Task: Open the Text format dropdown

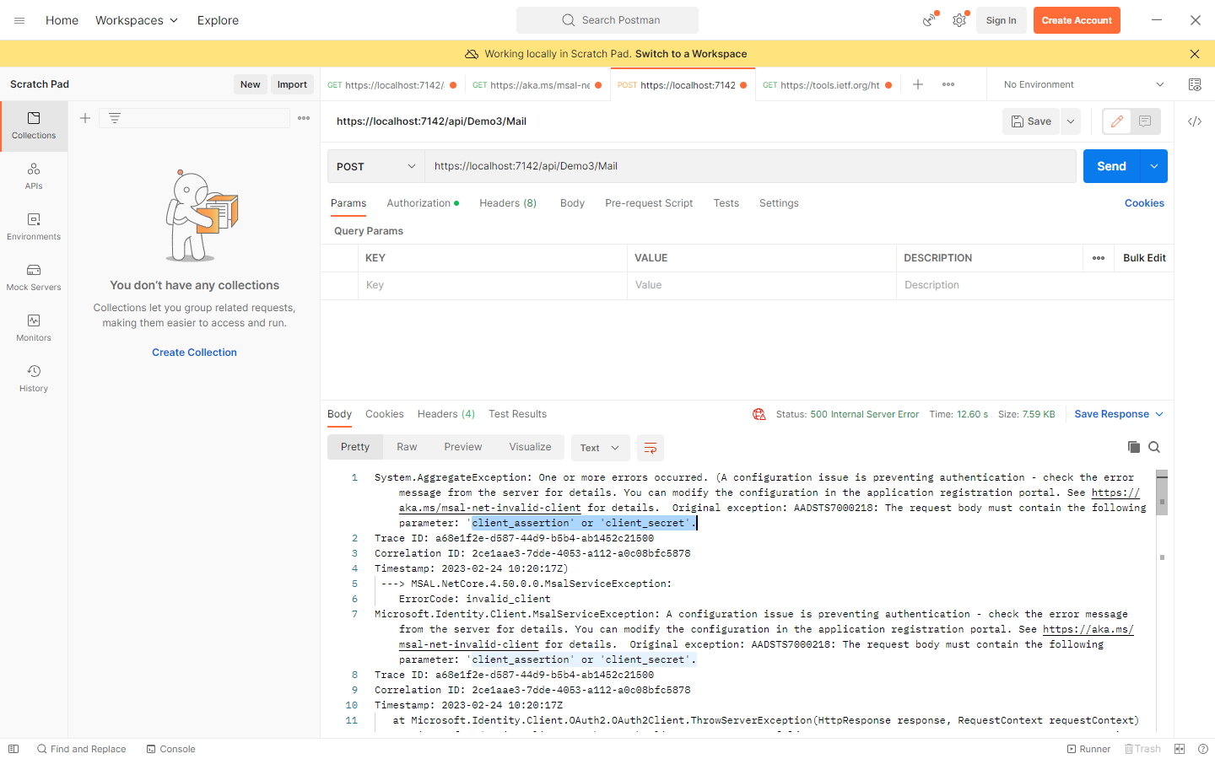Action: pos(600,448)
